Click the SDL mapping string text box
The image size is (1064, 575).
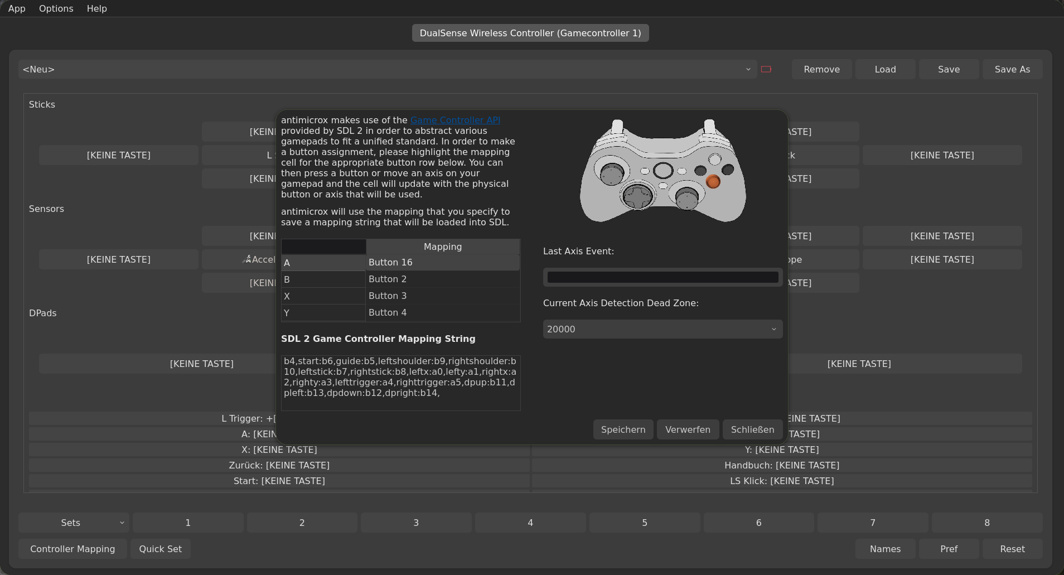point(400,383)
